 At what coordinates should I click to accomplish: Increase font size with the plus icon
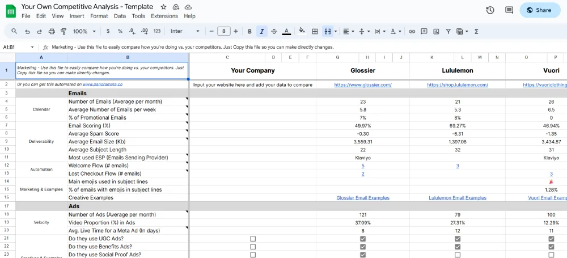point(236,32)
